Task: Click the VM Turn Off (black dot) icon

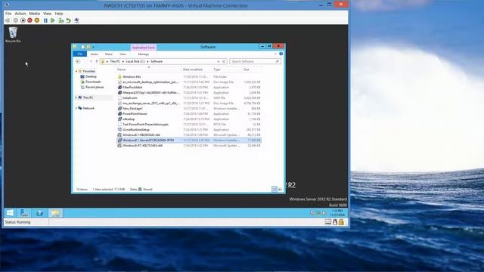Action: tap(23, 20)
